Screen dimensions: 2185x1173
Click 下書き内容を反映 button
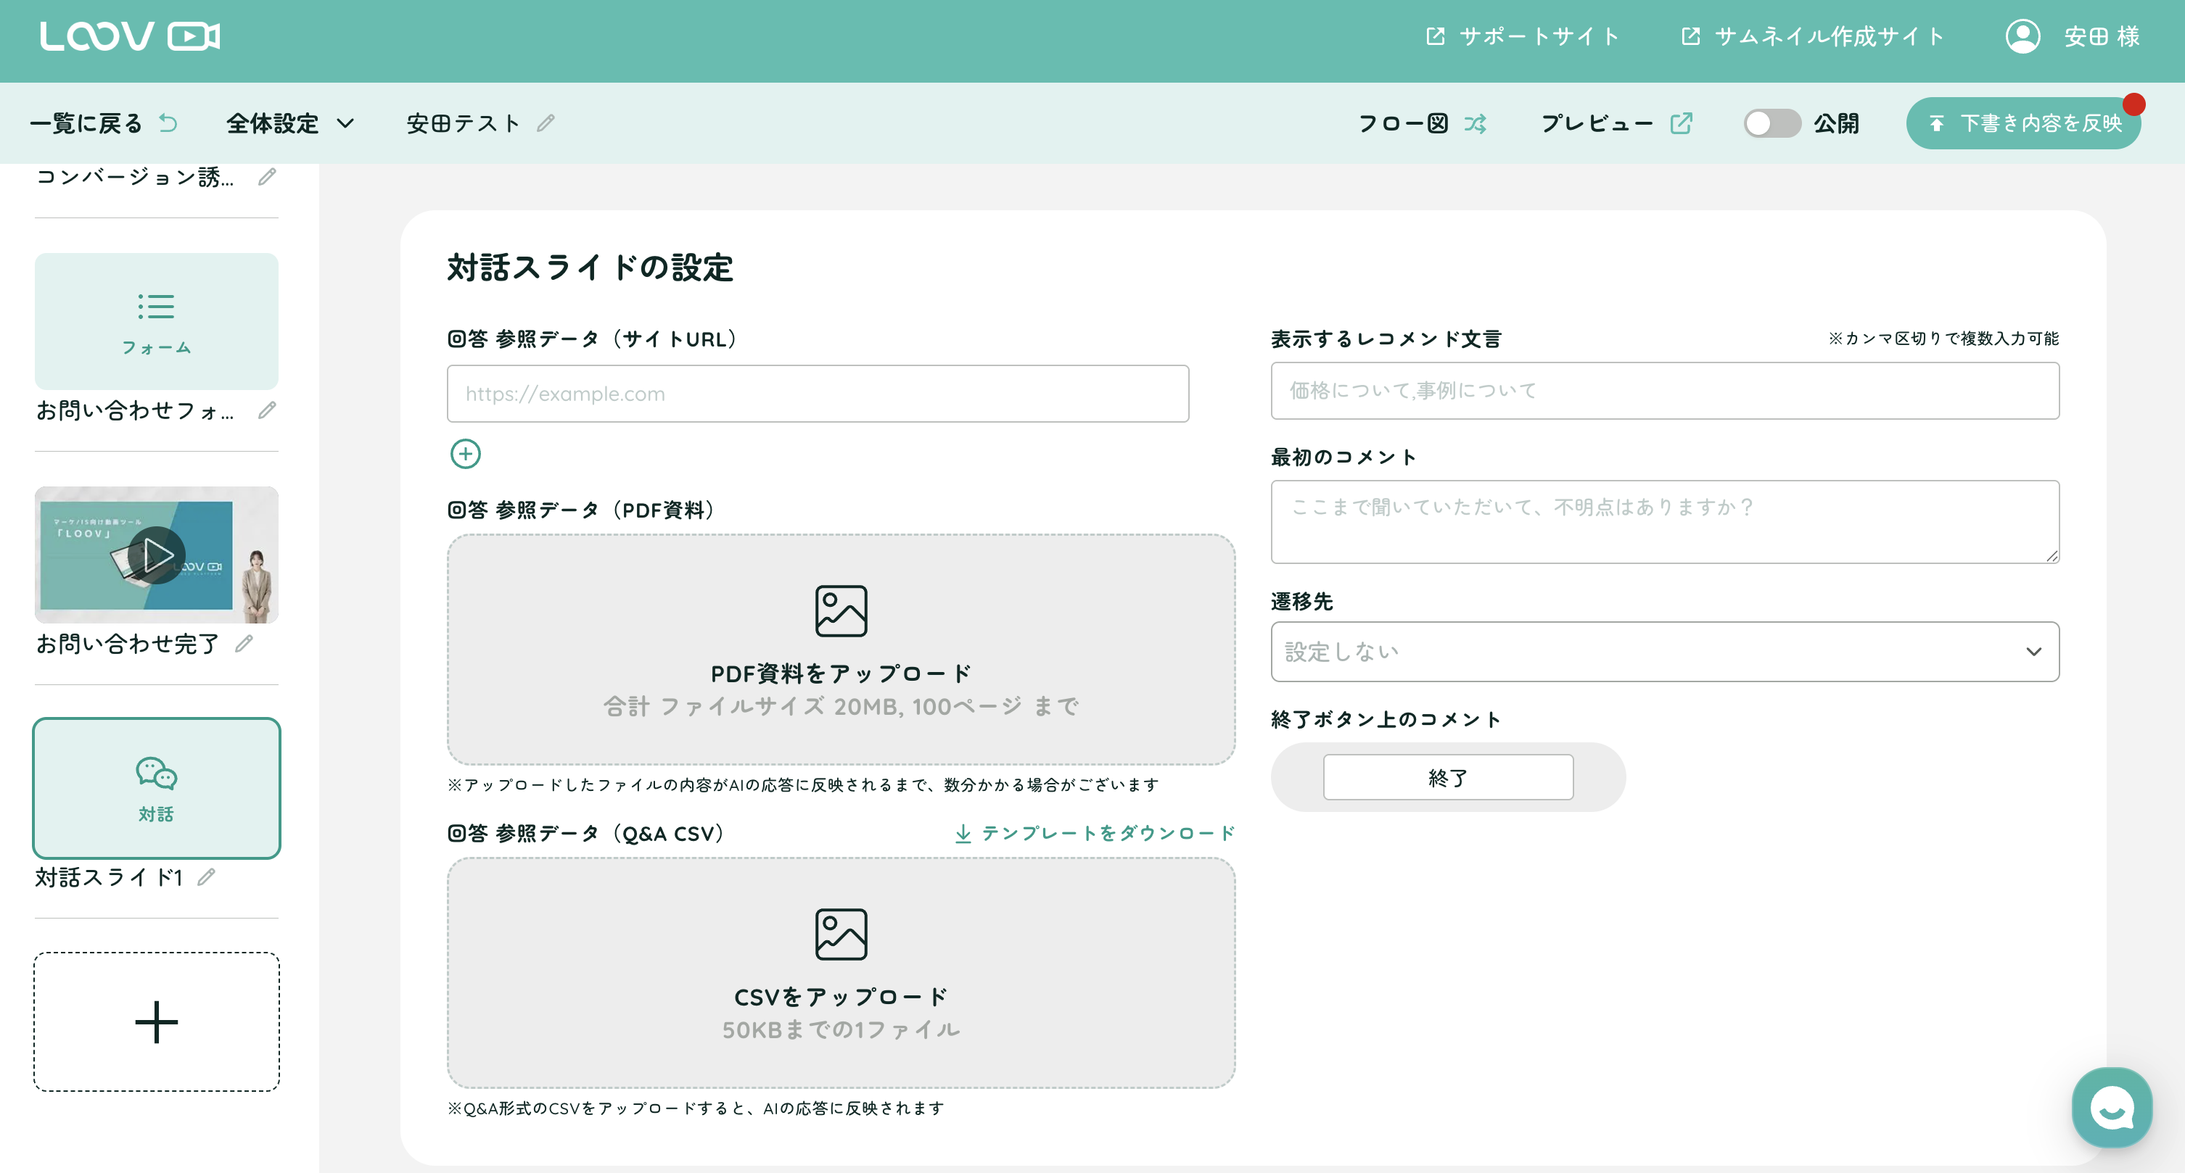pyautogui.click(x=2023, y=124)
